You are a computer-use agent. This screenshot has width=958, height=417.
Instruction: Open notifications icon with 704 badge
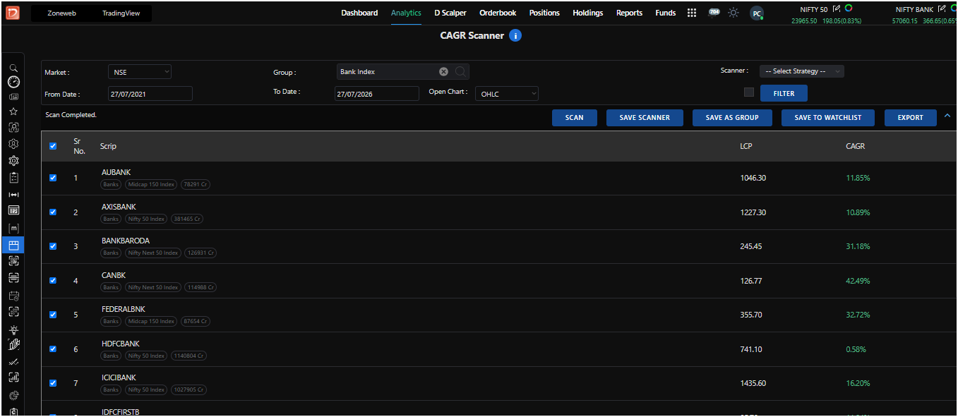point(714,12)
